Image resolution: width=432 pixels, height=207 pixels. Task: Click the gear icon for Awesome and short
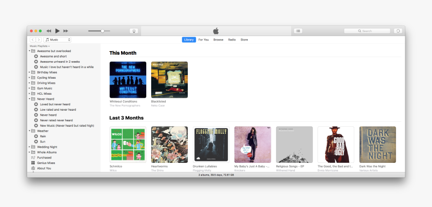point(36,56)
